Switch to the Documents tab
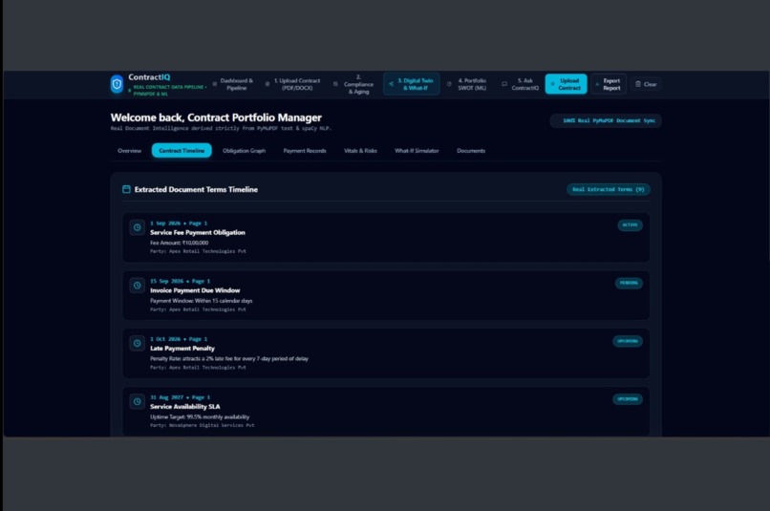Screen dimensions: 770x511 471,151
